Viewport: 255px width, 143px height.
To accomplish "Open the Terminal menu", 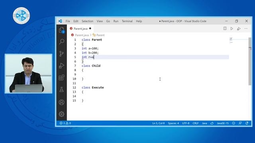I will [x=127, y=21].
